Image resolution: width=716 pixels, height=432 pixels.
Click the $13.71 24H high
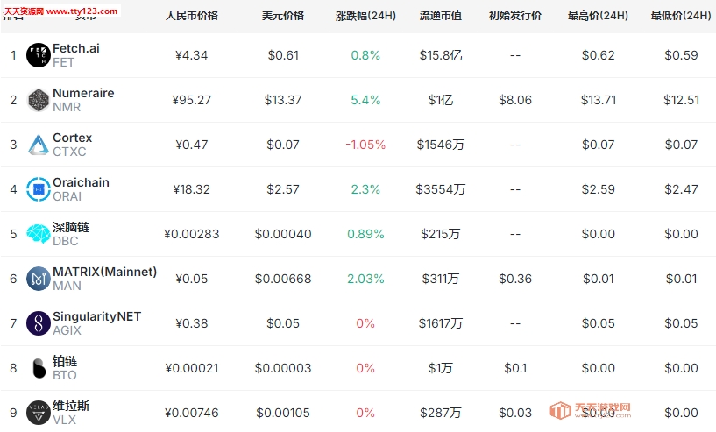(599, 100)
